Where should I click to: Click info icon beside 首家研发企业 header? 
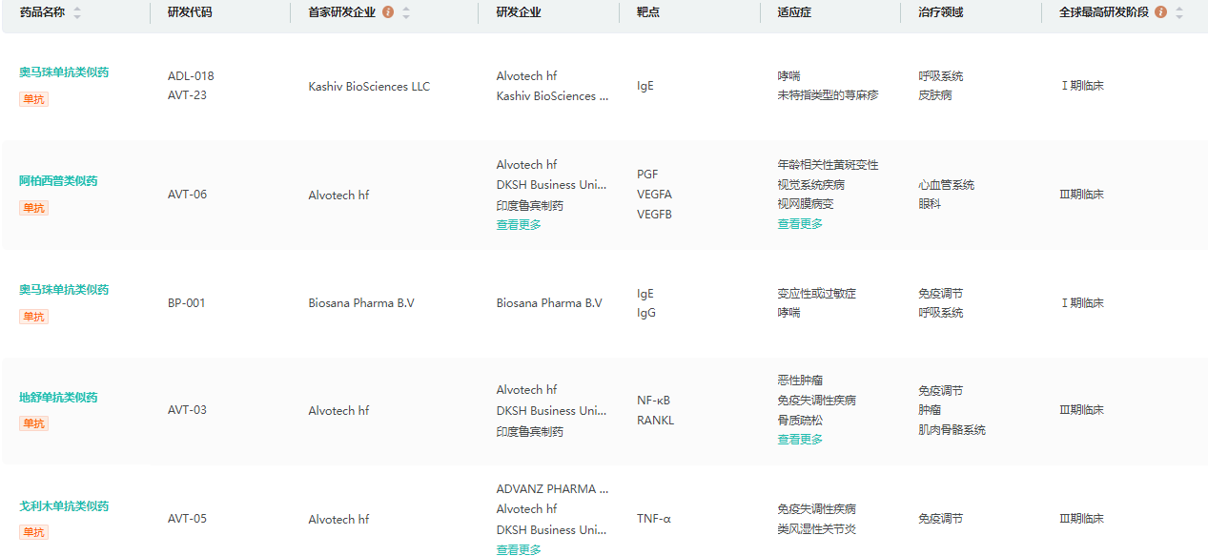388,12
